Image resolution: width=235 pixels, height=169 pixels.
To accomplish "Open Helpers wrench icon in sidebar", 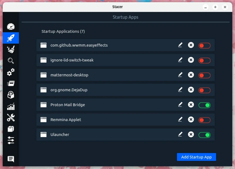I will pyautogui.click(x=11, y=118).
